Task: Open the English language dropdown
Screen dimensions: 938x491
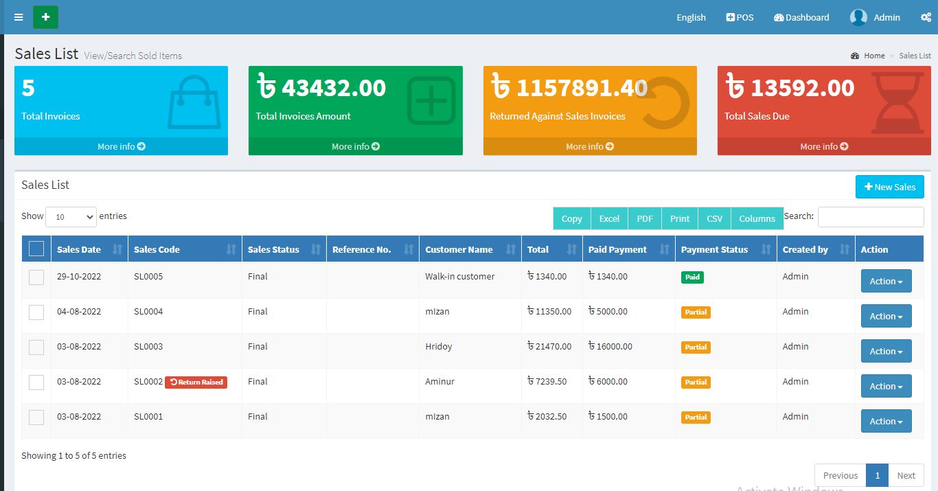Action: [x=691, y=17]
